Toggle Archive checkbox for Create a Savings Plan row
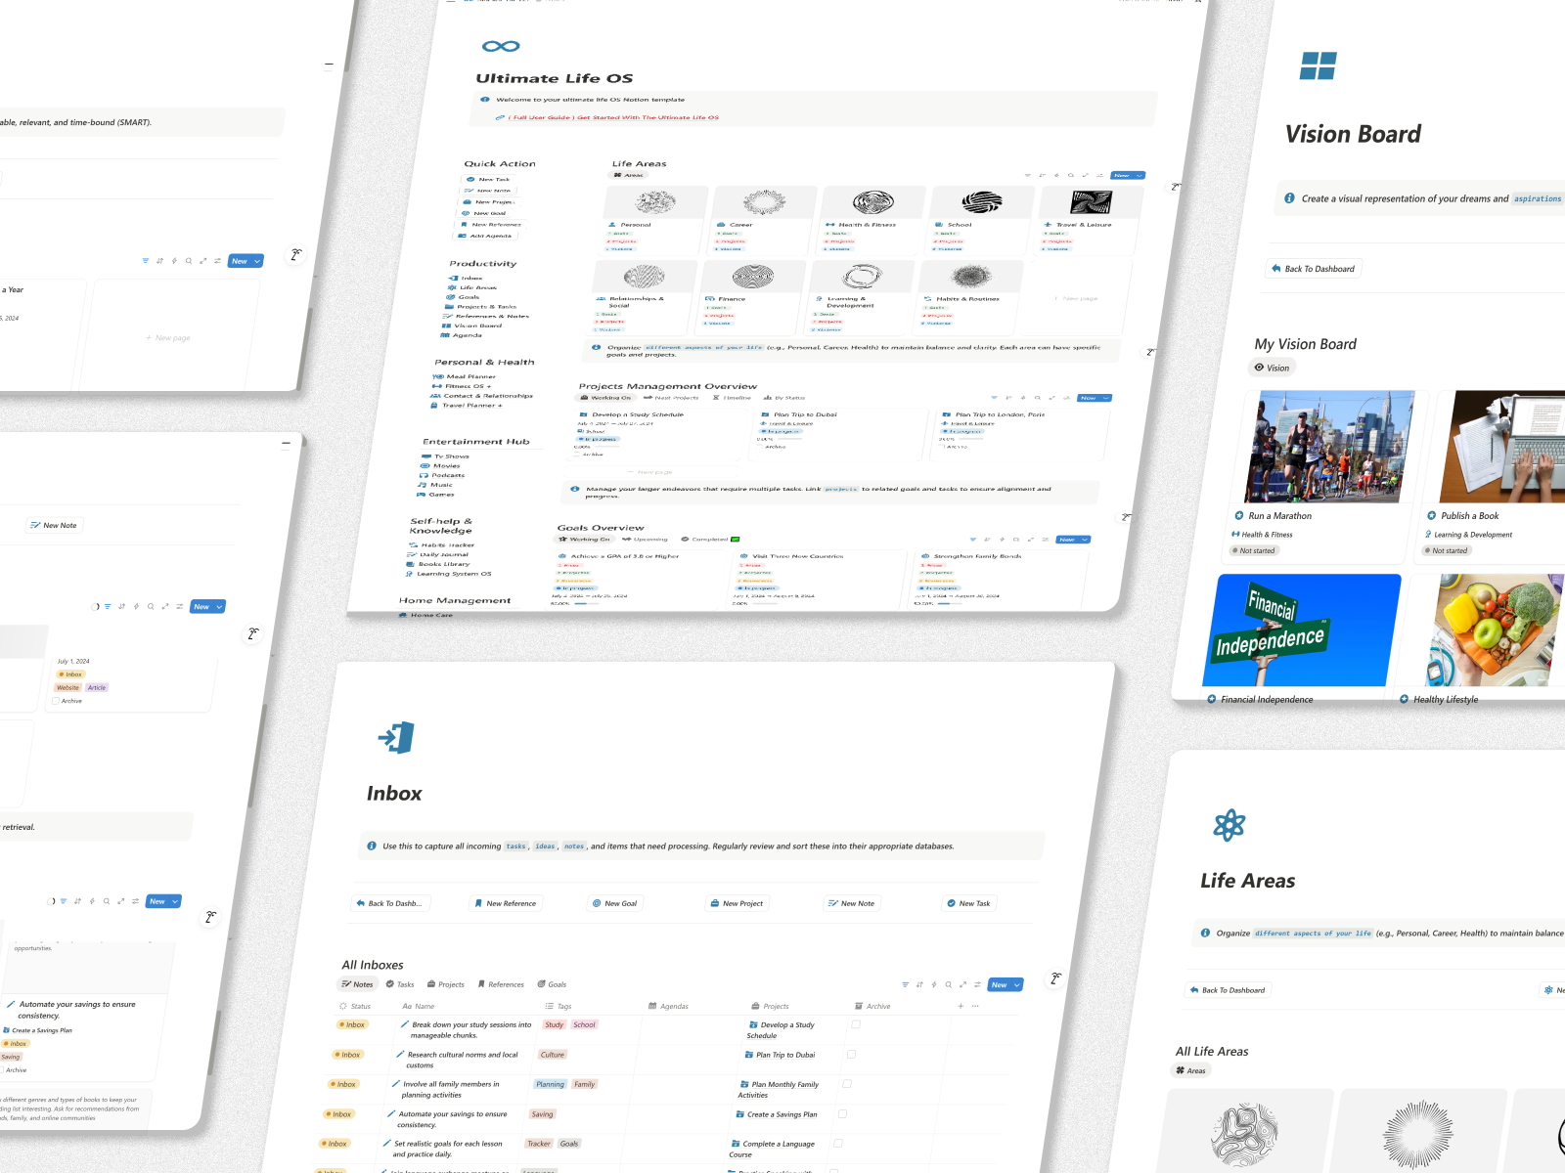This screenshot has height=1173, width=1565. click(842, 1113)
